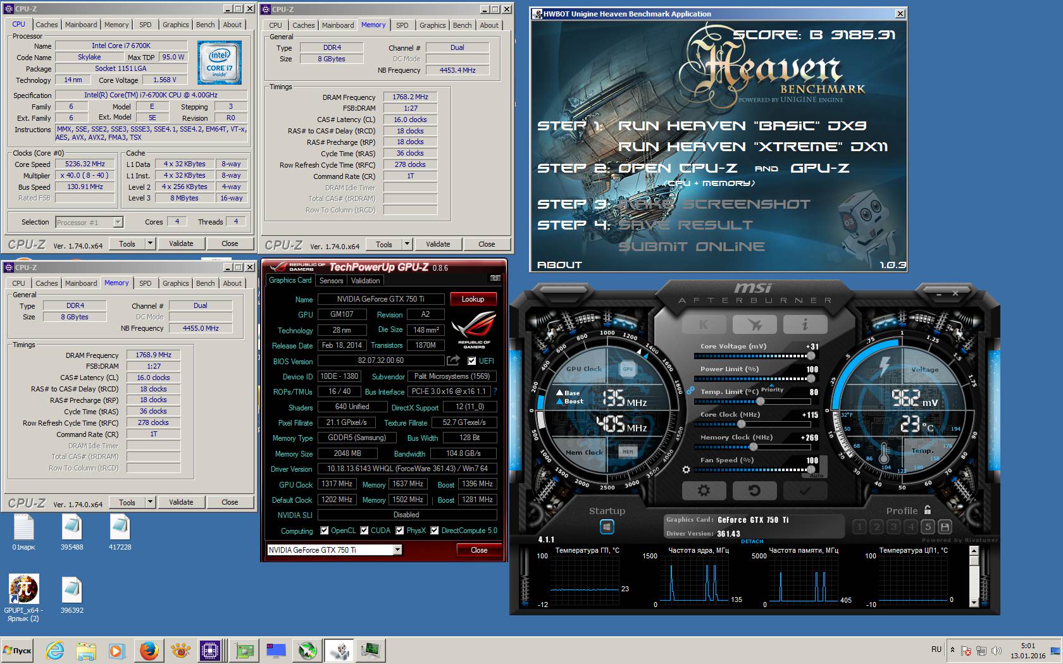Click RU language indicator in system tray
Image resolution: width=1063 pixels, height=664 pixels.
[936, 649]
